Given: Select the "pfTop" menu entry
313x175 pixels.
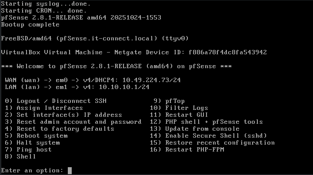Looking at the screenshot, I should pyautogui.click(x=175, y=101).
